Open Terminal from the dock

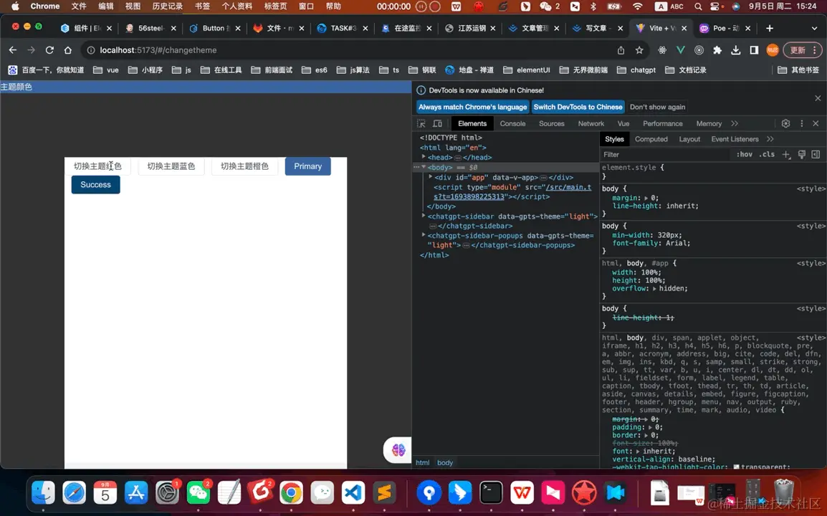point(491,493)
